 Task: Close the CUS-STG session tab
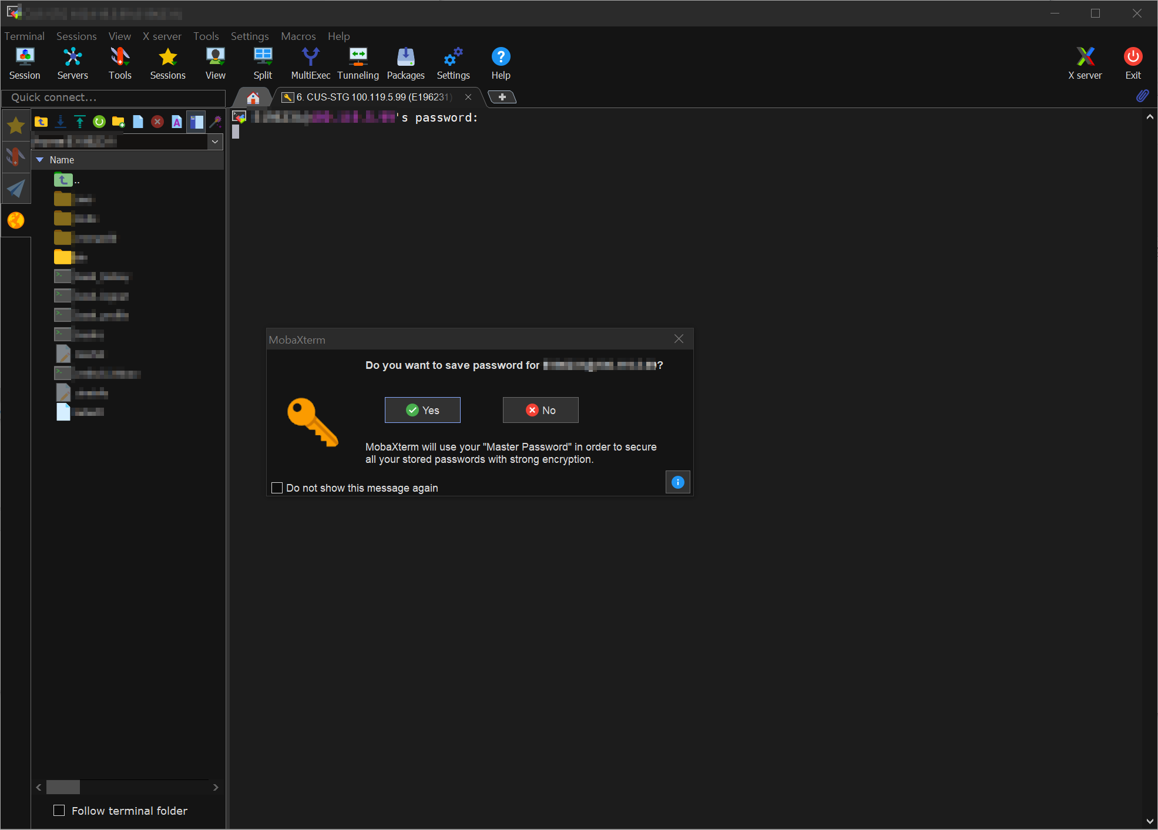point(468,97)
